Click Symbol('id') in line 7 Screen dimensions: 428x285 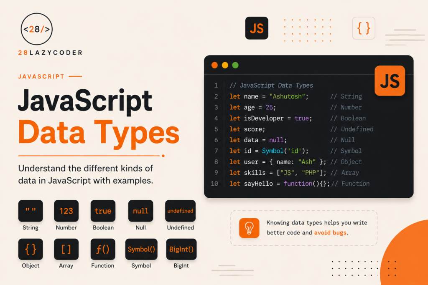(284, 151)
